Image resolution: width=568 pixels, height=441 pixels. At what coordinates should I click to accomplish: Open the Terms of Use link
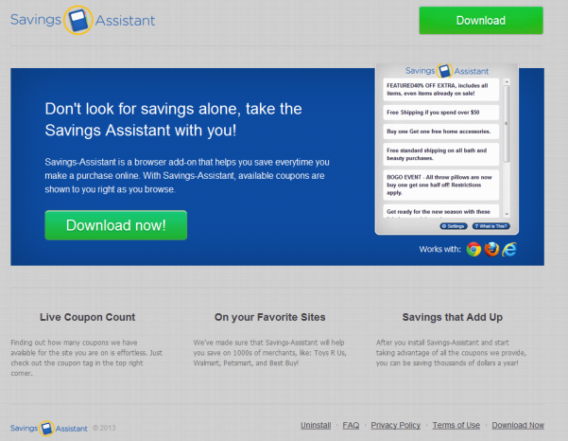click(456, 425)
